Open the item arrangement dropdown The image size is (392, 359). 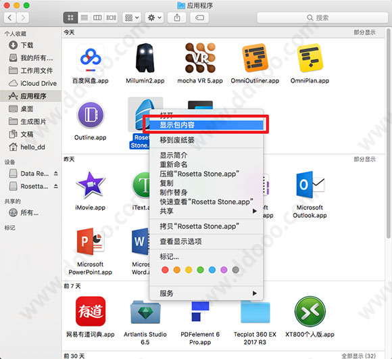pos(132,18)
